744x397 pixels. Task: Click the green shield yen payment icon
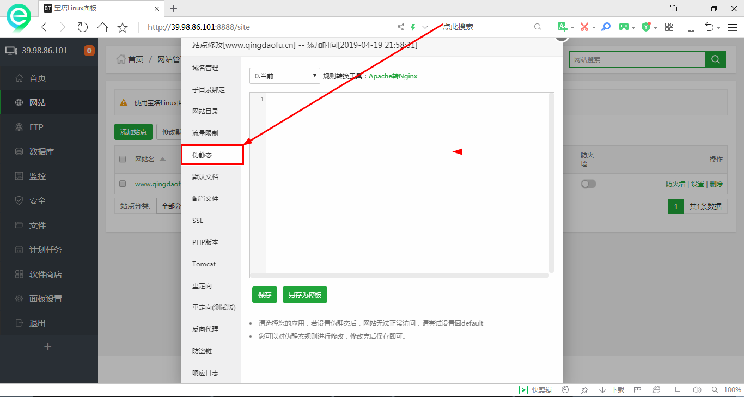click(646, 27)
